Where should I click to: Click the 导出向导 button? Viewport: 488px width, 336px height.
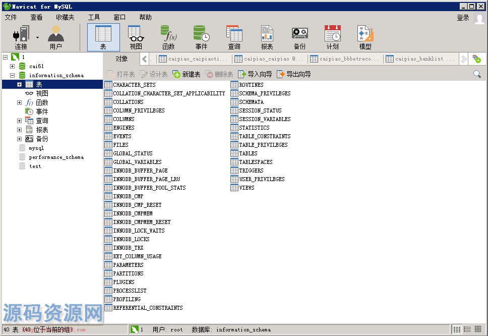(294, 74)
